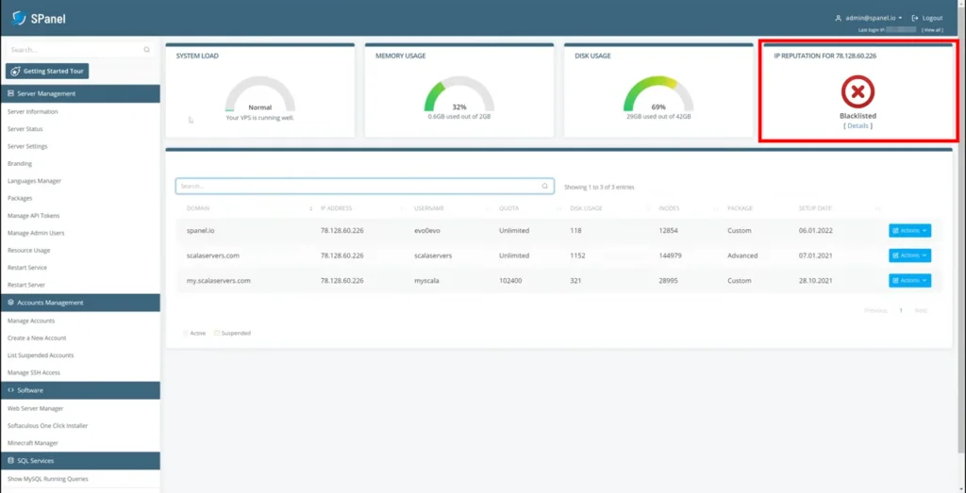
Task: Open Branding in sidebar
Action: click(20, 164)
